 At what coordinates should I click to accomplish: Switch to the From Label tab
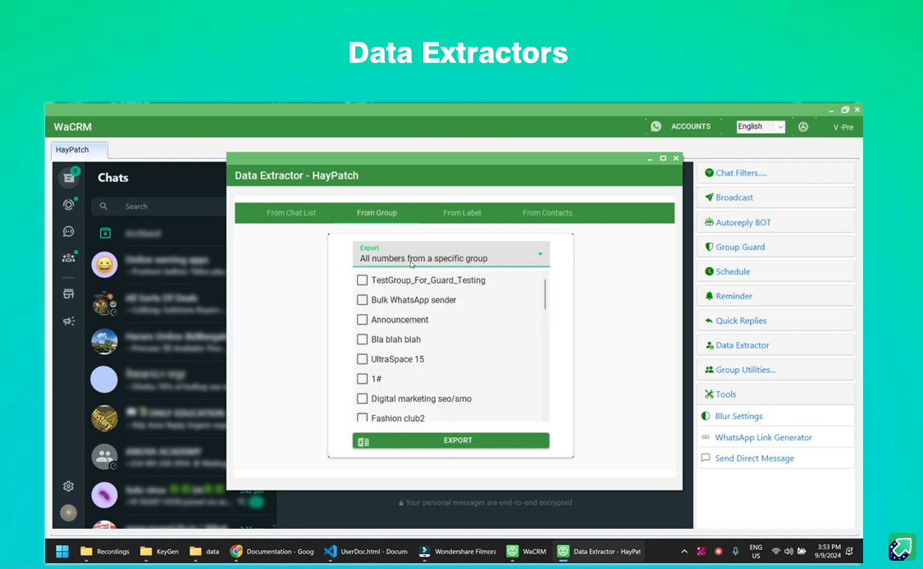pyautogui.click(x=462, y=213)
